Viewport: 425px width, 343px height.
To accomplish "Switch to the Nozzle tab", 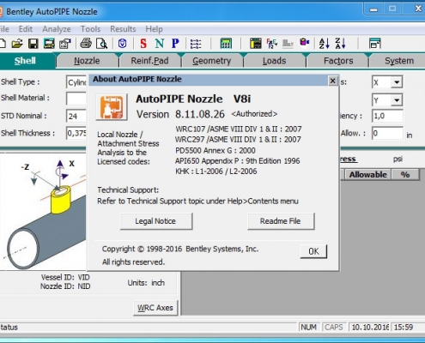I will [87, 61].
